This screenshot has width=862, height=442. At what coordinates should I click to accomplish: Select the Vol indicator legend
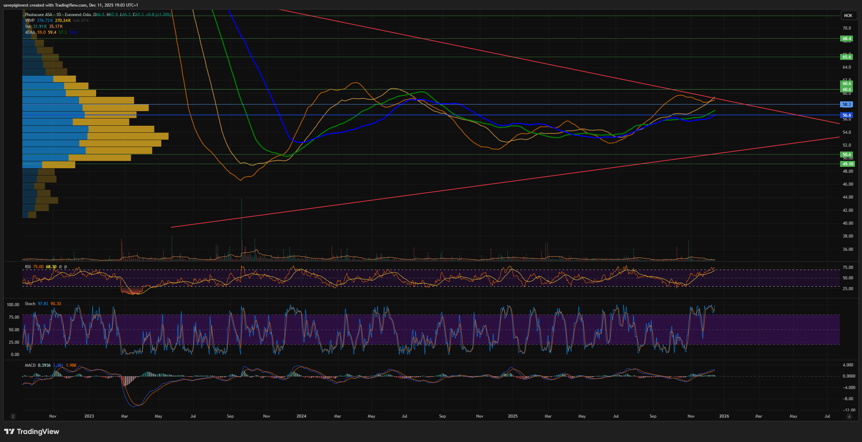(28, 26)
